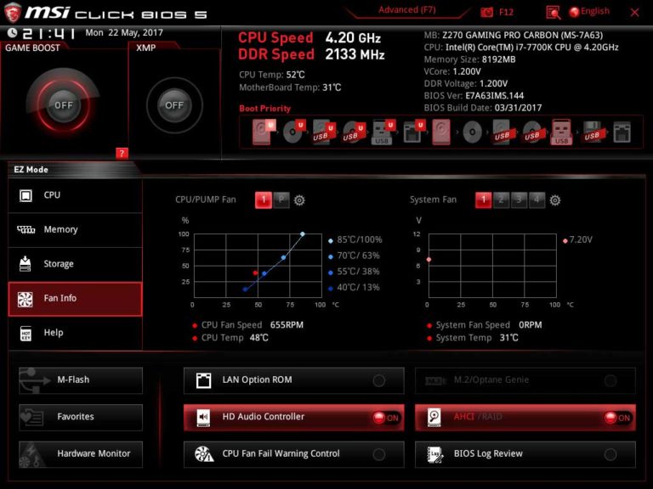Click the HD Audio speaker icon
Screen dimensions: 653x489
(x=203, y=417)
